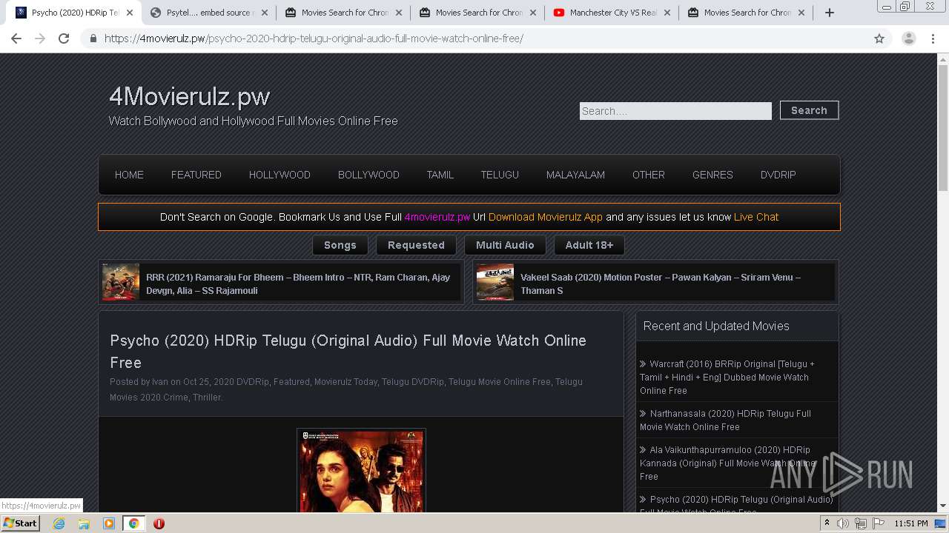Close the Psycho (2020) HDRip tab

(x=130, y=13)
